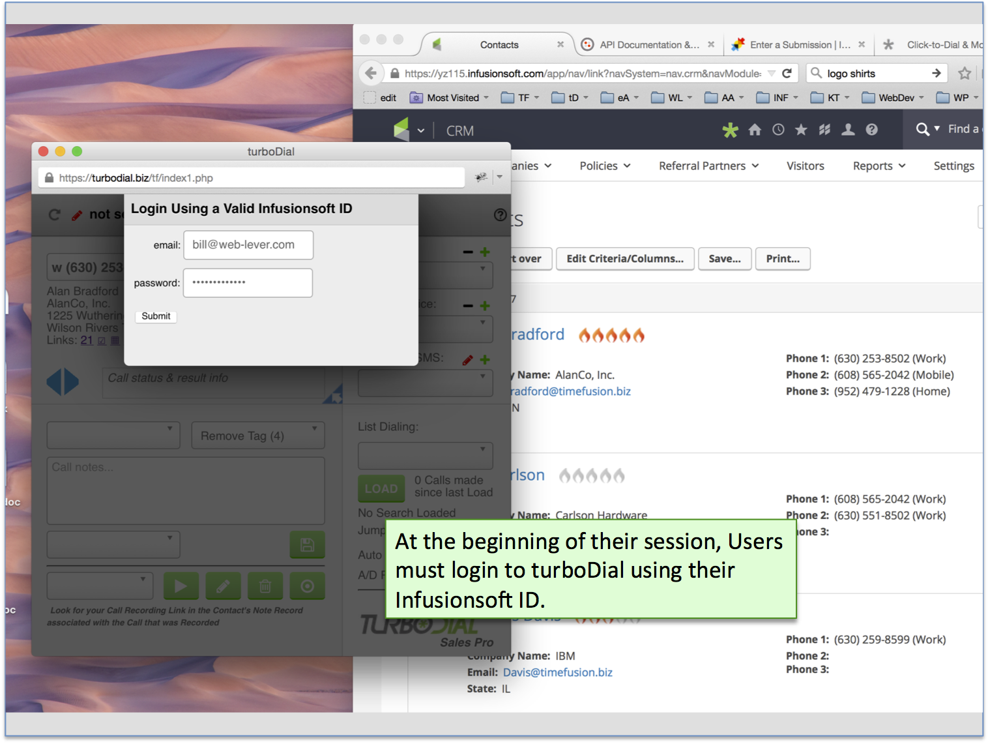Open user profile icon in CRM header
The height and width of the screenshot is (744, 988).
(848, 130)
